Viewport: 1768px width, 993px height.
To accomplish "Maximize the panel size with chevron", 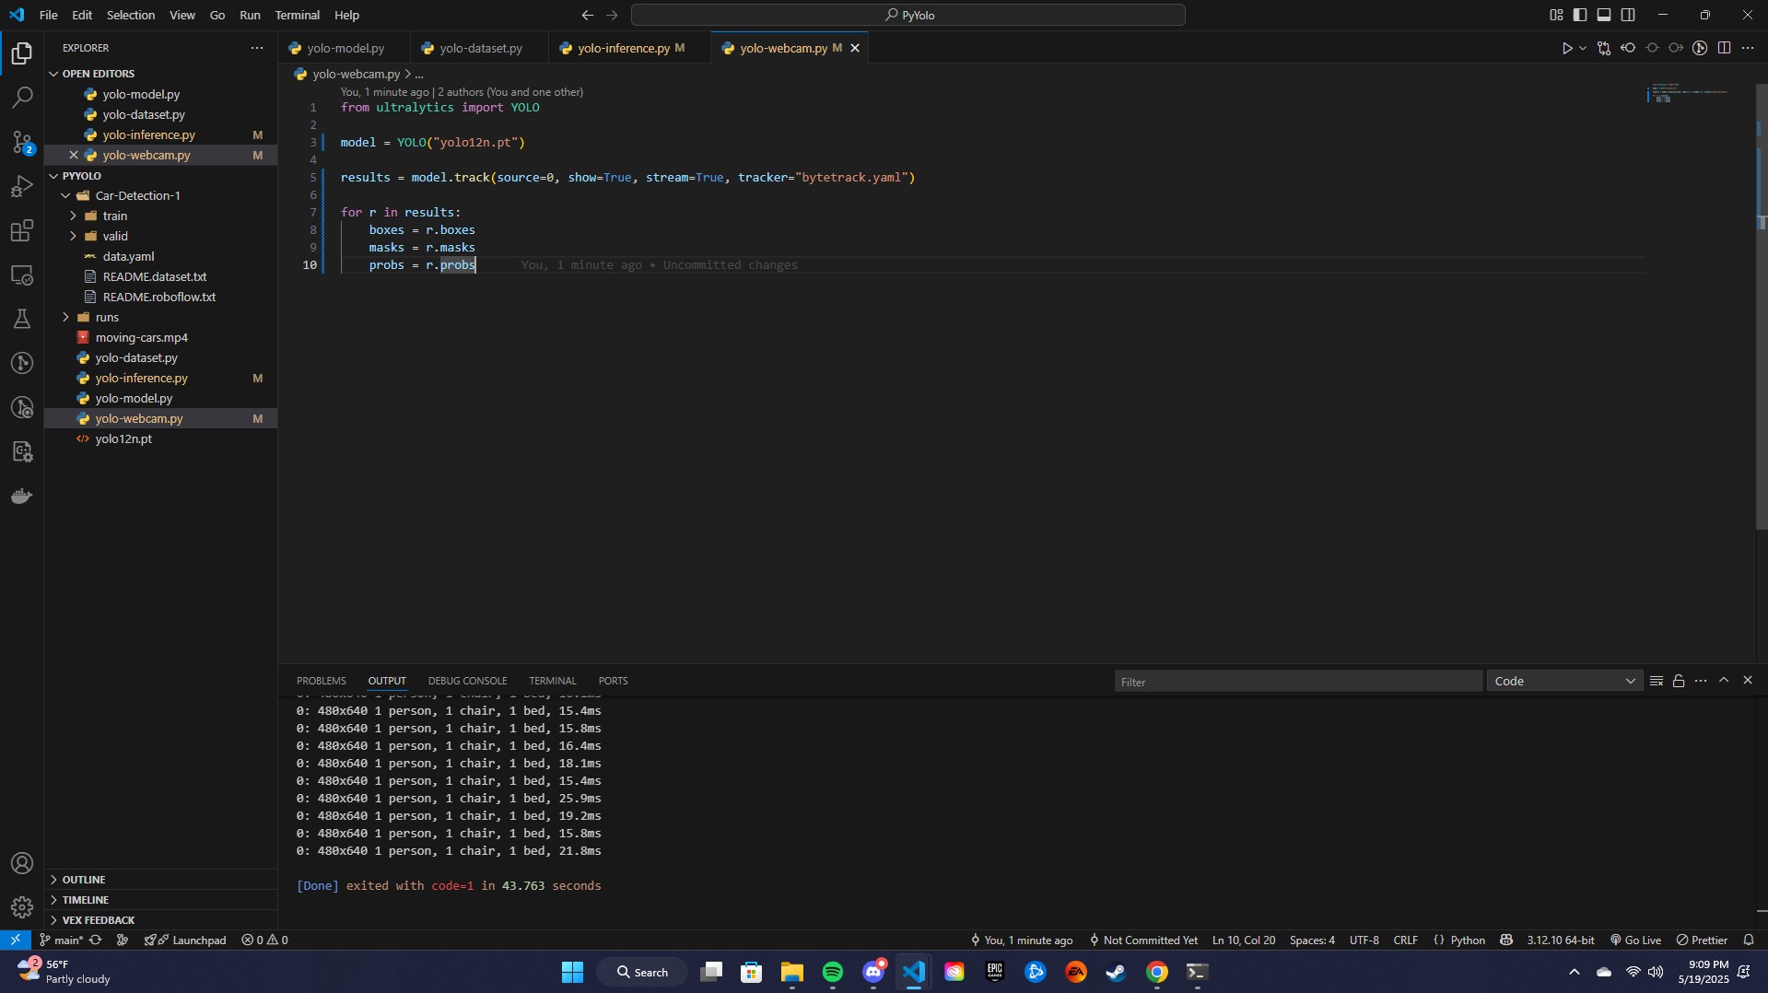I will pos(1724,681).
